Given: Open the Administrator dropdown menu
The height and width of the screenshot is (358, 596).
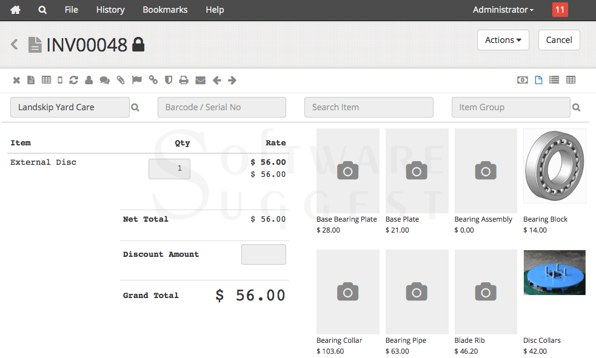Looking at the screenshot, I should tap(502, 10).
